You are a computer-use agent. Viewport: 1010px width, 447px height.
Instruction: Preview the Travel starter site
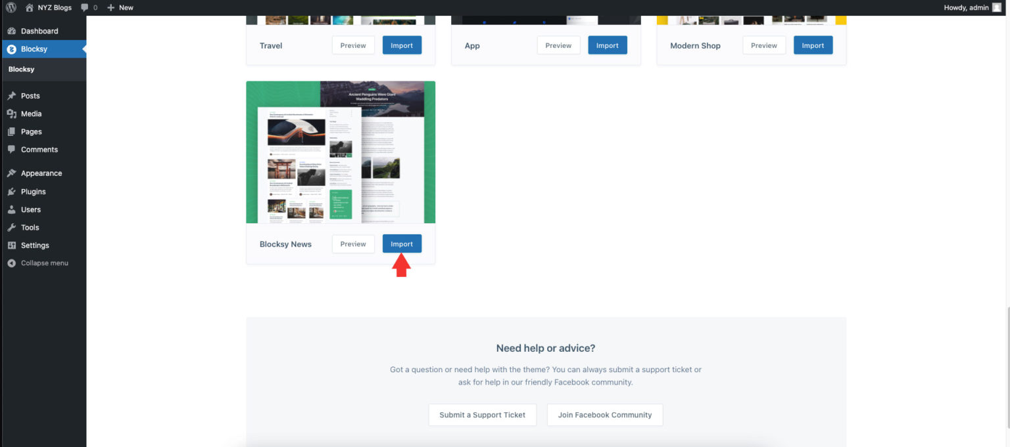[353, 45]
